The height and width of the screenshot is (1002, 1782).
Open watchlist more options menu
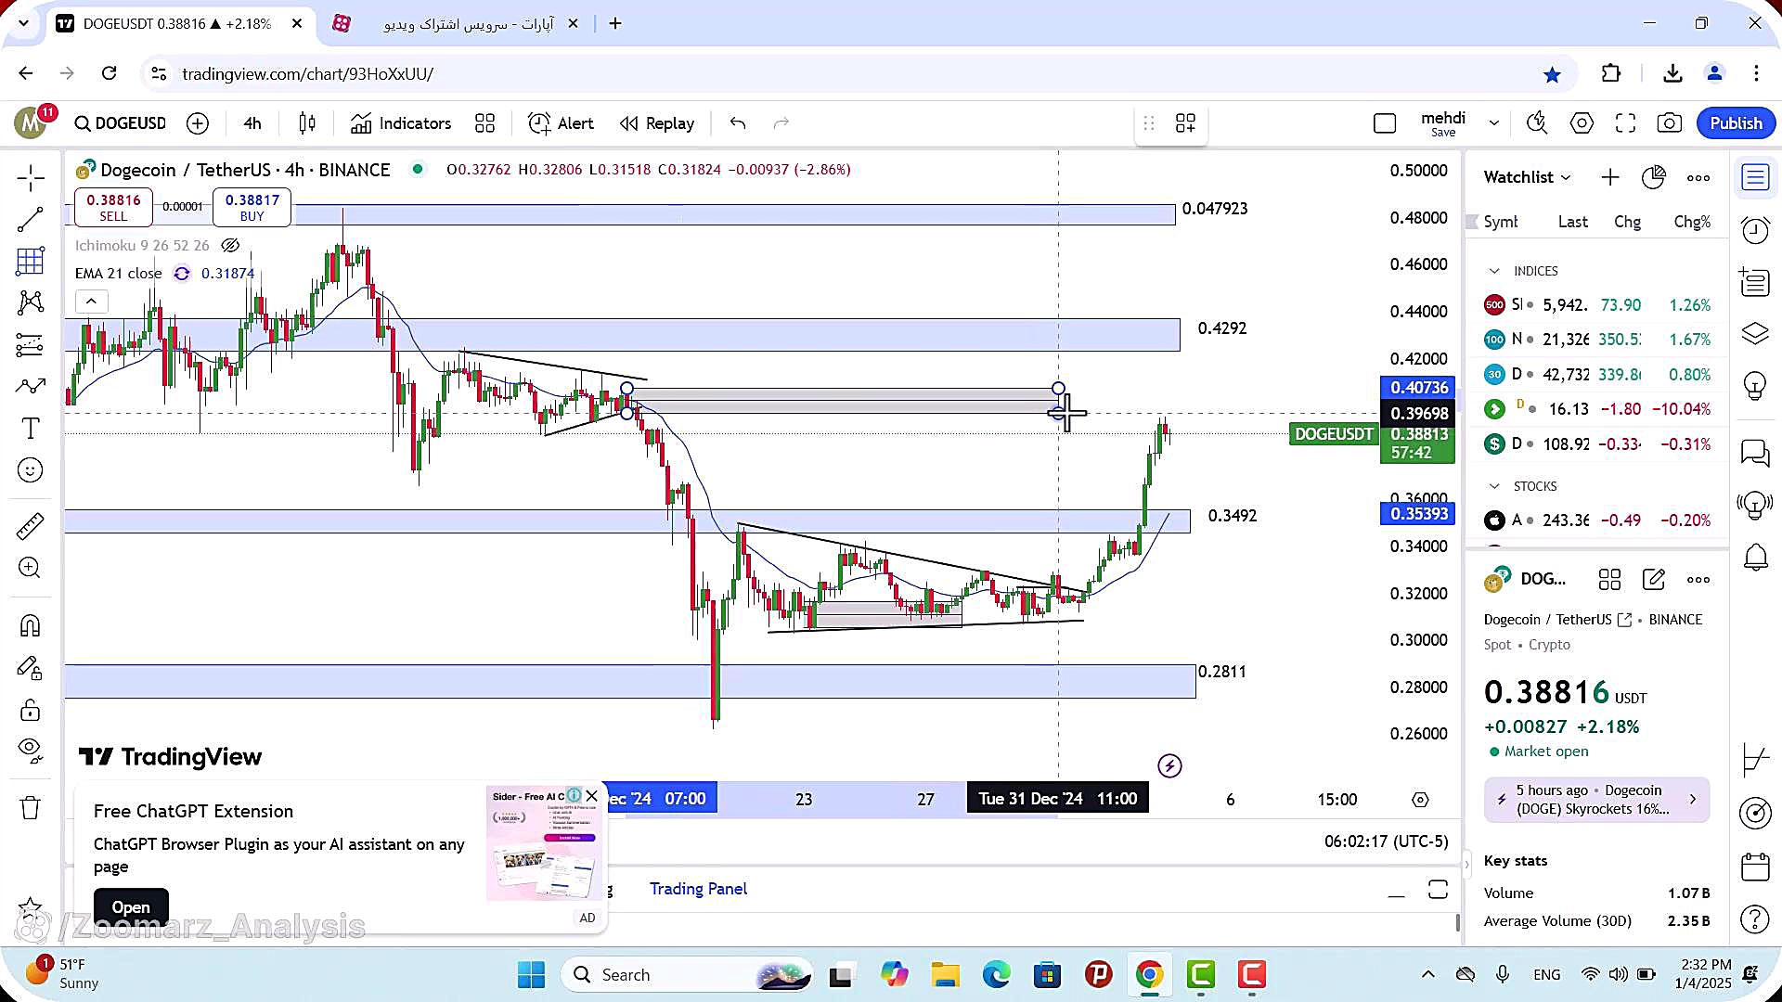(x=1698, y=177)
